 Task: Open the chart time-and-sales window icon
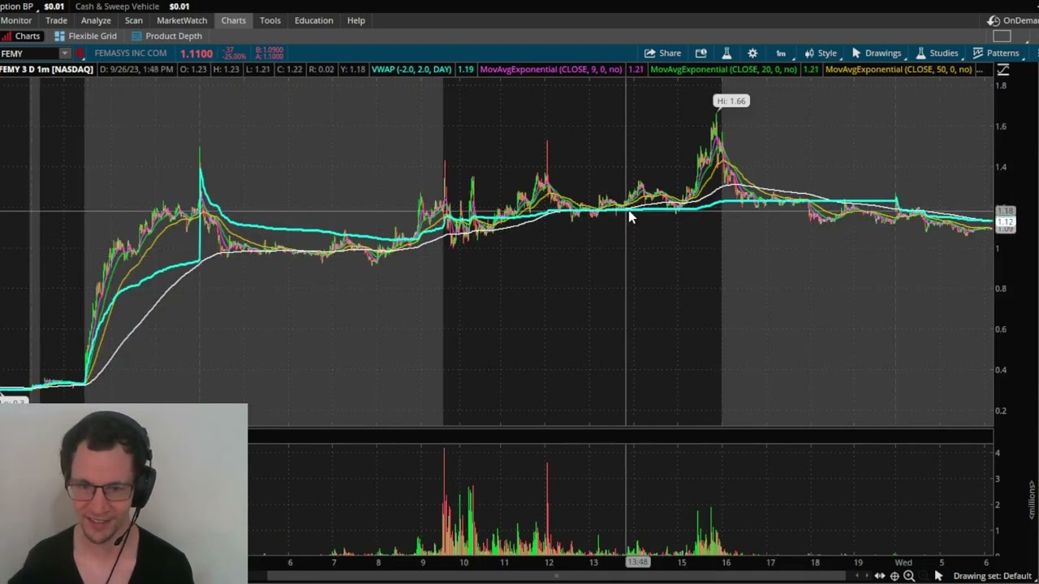click(701, 54)
